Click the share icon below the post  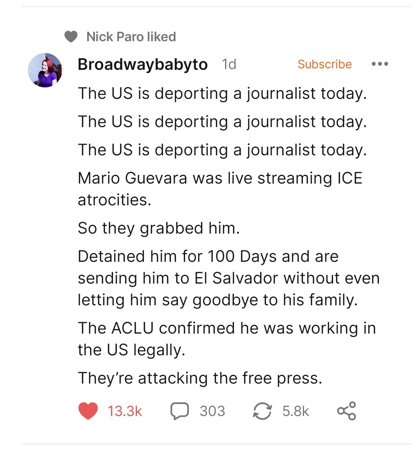(x=346, y=411)
